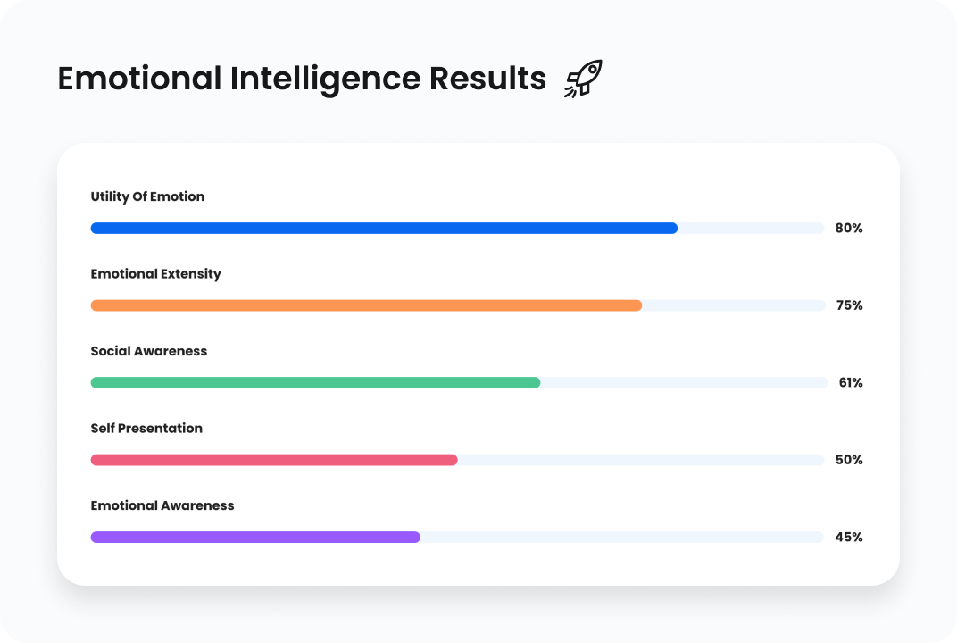Viewport: 957px width, 643px height.
Task: Click the unfilled track of Social Awareness bar
Action: click(x=684, y=382)
